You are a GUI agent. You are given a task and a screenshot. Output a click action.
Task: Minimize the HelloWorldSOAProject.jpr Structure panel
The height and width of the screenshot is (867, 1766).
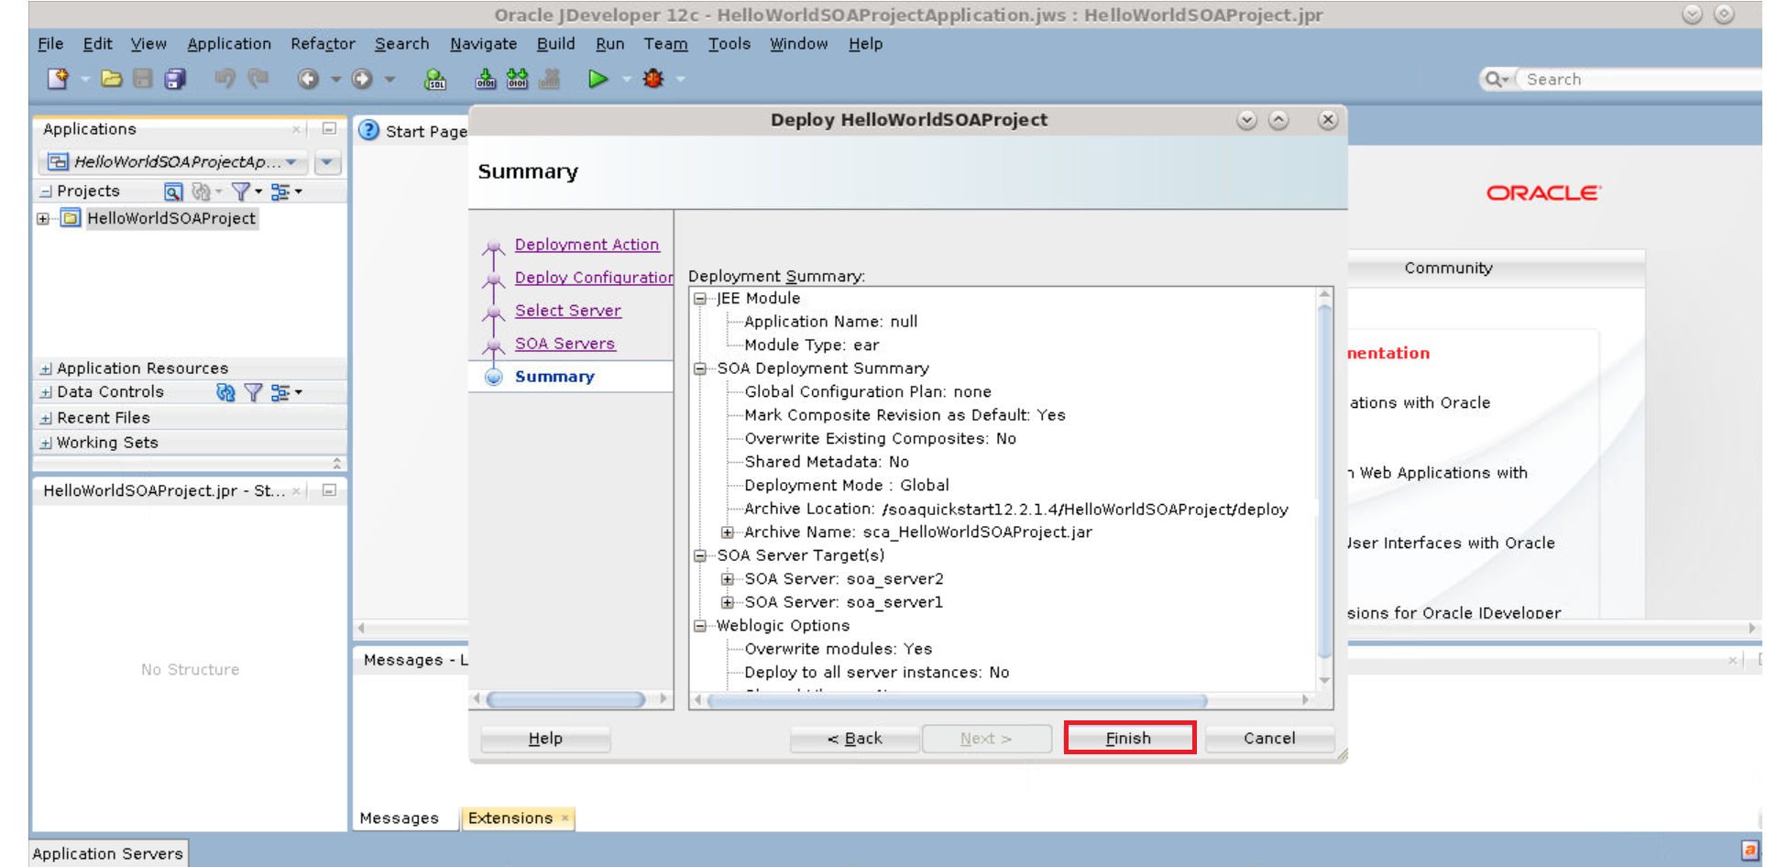(329, 490)
